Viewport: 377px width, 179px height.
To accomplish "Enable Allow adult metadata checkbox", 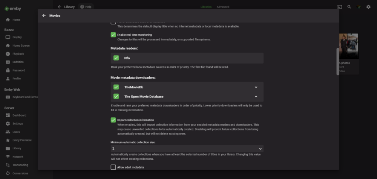I will point(113,167).
